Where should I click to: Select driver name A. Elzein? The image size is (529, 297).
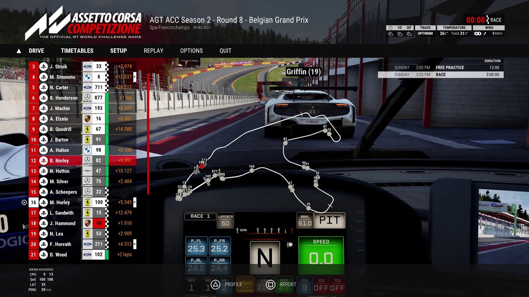[x=59, y=119]
